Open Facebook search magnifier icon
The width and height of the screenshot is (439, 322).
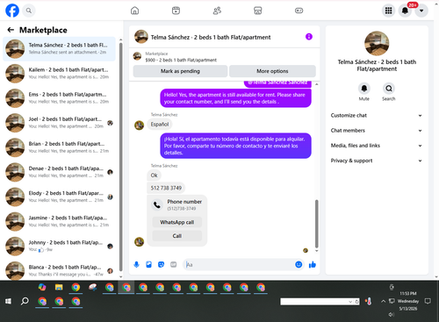[x=29, y=11]
